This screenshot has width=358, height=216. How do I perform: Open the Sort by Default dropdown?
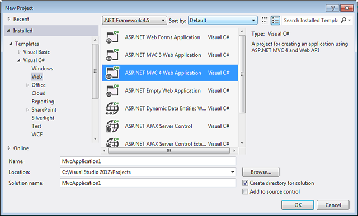[x=223, y=20]
